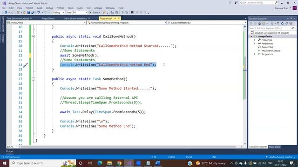Open Task View from taskbar

point(90,163)
